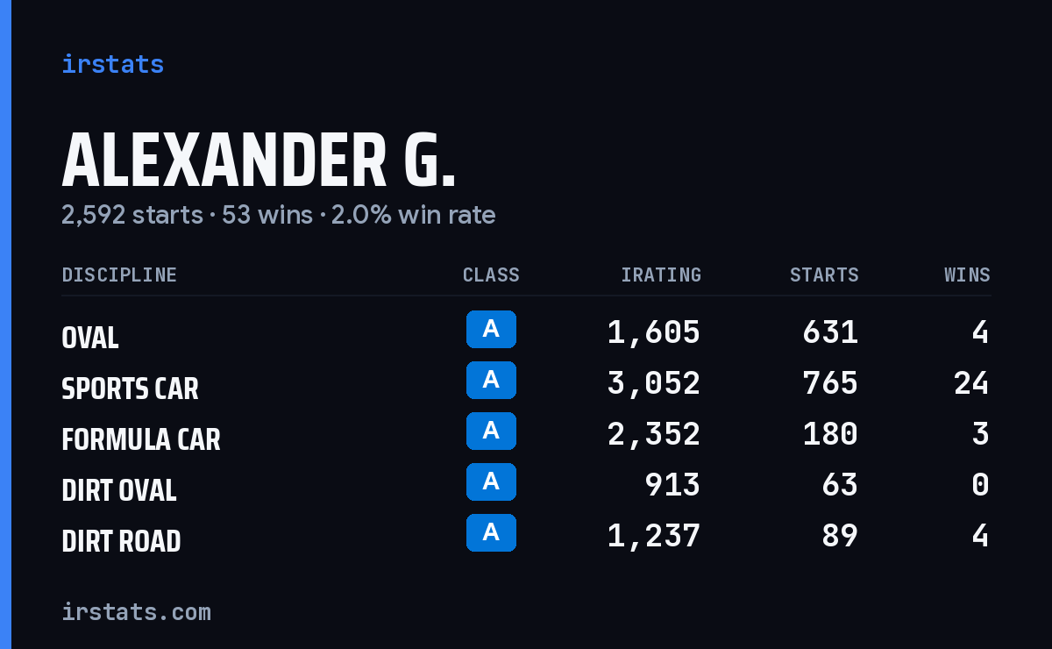Click the Oval discipline label
The width and height of the screenshot is (1052, 649).
(90, 338)
